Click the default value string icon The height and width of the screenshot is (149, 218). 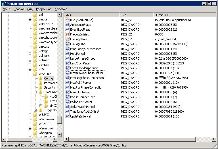pos(68,20)
